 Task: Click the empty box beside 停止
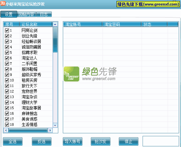(x=161, y=141)
